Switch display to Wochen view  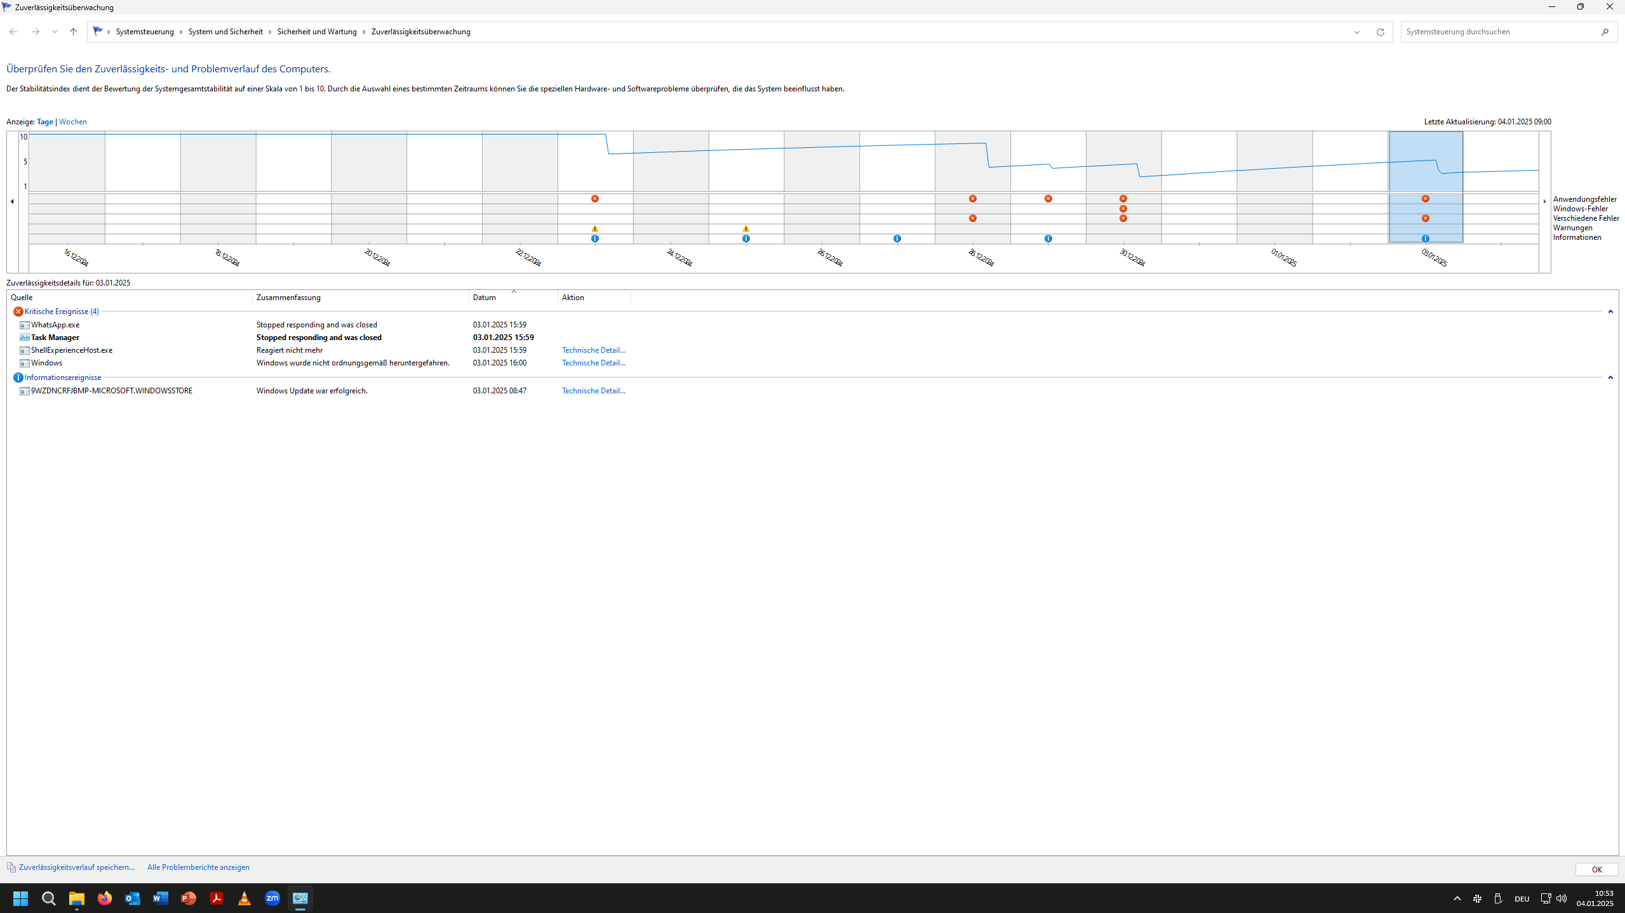pyautogui.click(x=73, y=121)
